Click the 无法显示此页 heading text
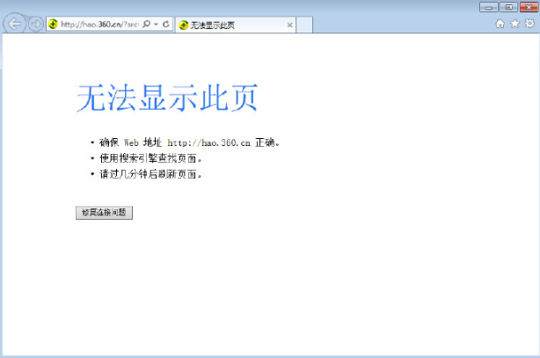 (x=167, y=98)
